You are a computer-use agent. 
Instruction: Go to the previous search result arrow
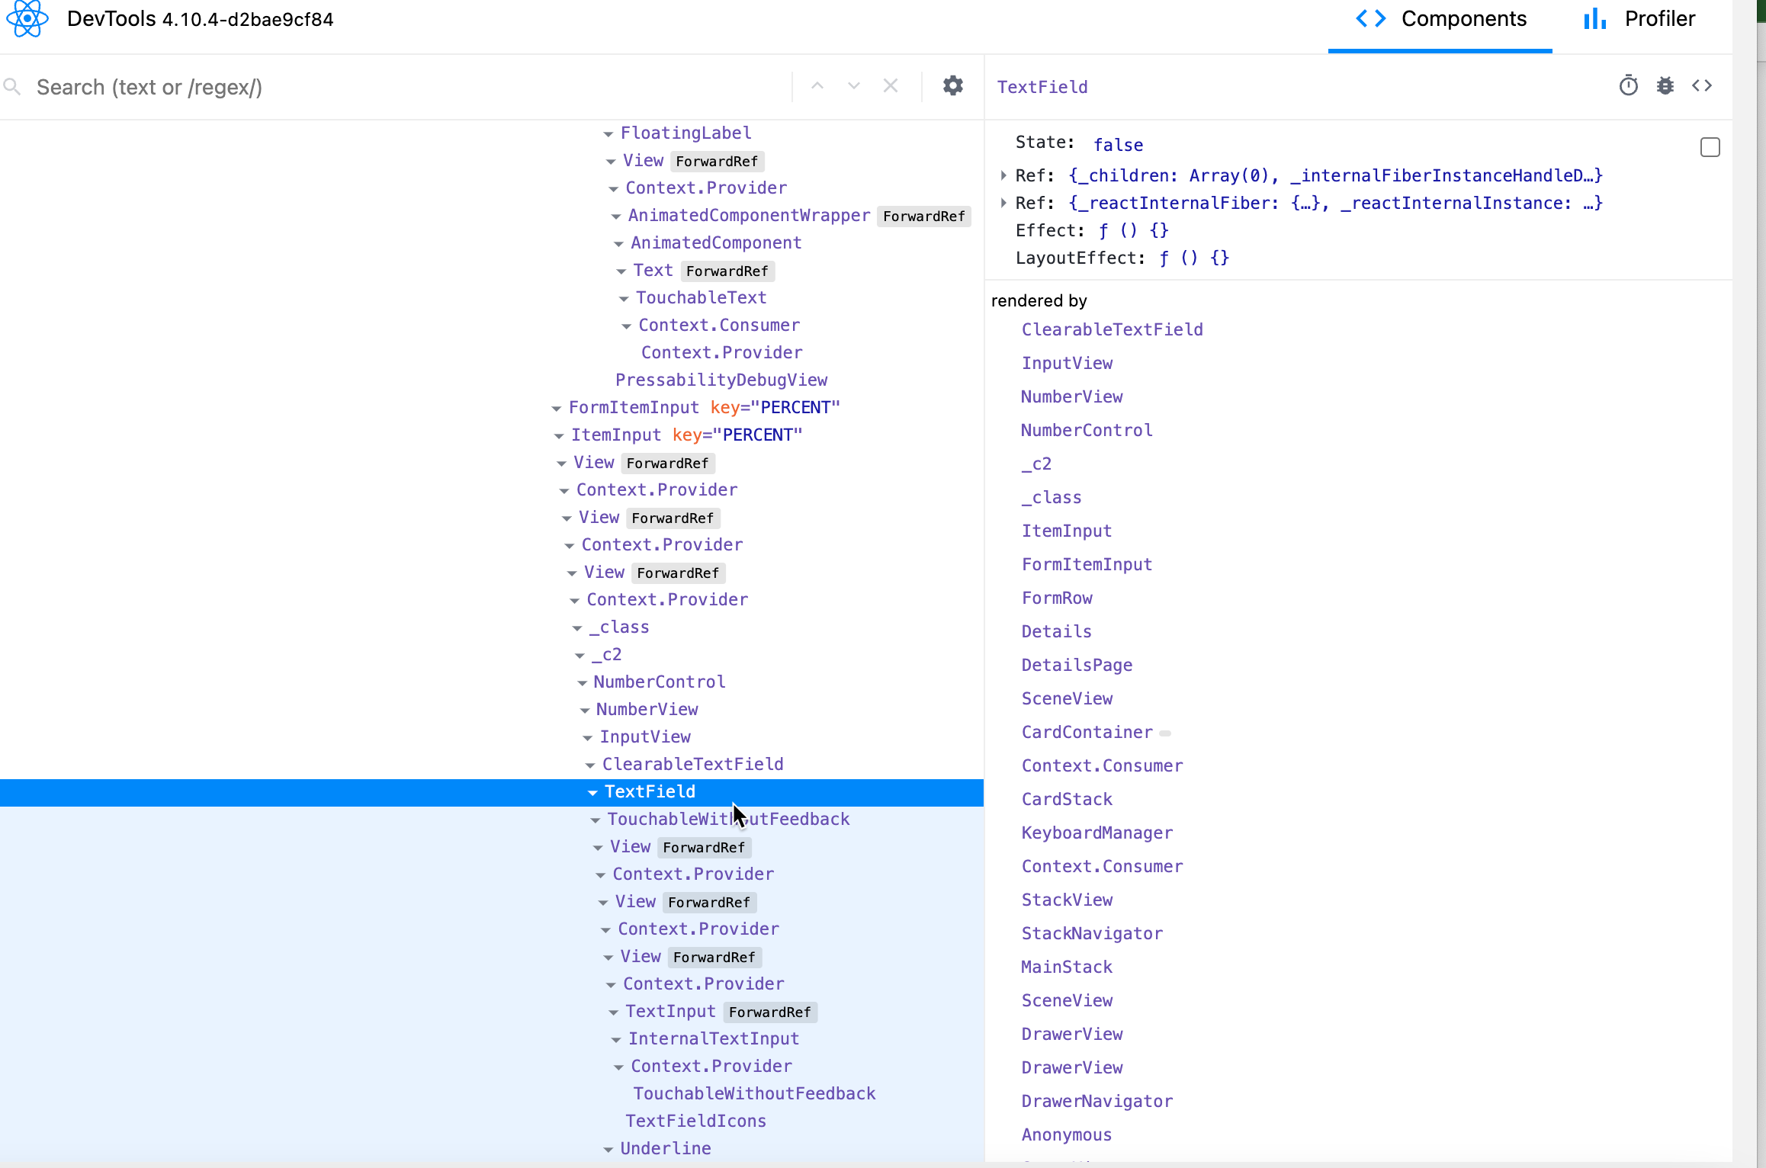(817, 85)
